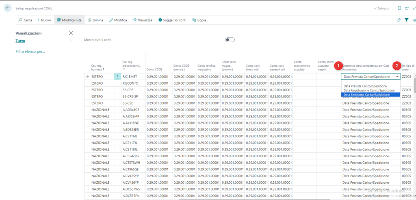Sort by Cat. reg. articolo/servi... header
This screenshot has width=416, height=200.
132,65
